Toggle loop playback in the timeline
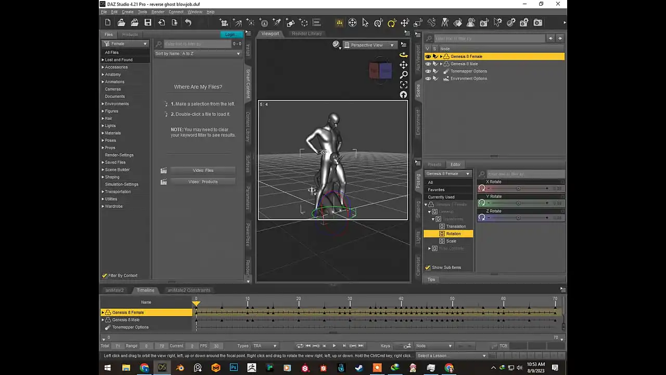Viewport: 666px width, 375px height. 300,346
